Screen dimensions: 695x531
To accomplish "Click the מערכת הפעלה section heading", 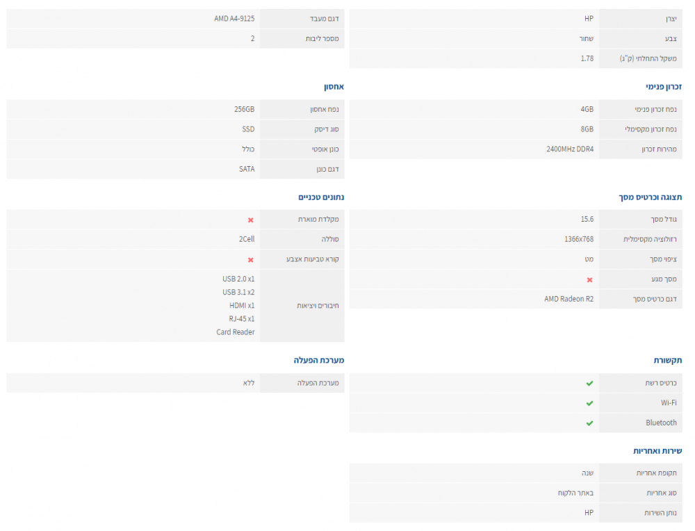I will (318, 360).
